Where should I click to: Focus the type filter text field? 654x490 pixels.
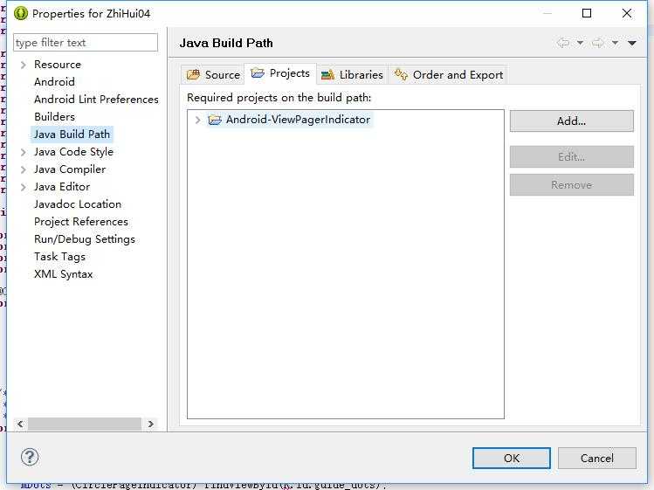pos(86,43)
